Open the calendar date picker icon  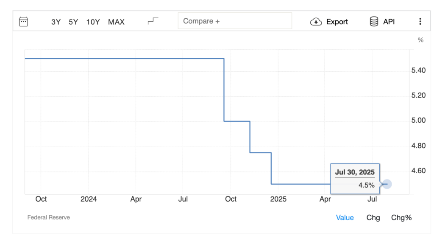point(24,22)
